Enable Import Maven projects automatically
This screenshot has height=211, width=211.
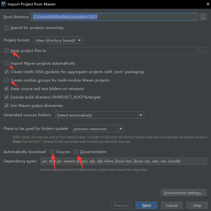6,63
